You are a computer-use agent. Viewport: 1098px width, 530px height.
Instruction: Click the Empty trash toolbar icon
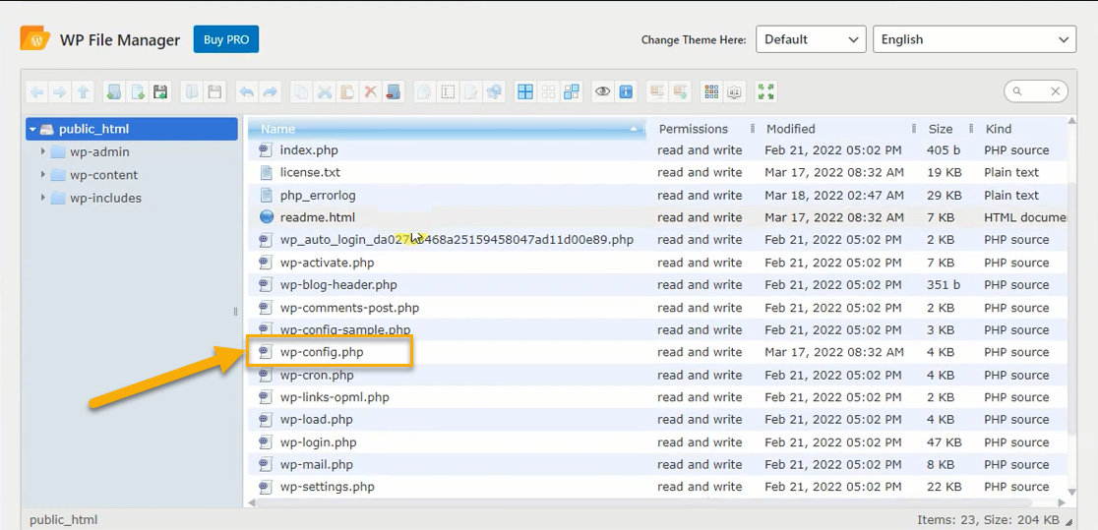(x=394, y=91)
